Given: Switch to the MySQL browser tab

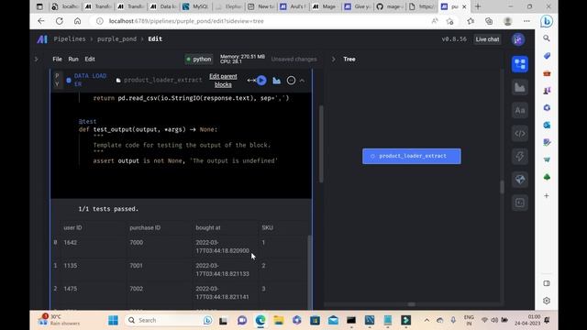Looking at the screenshot, I should 195,6.
